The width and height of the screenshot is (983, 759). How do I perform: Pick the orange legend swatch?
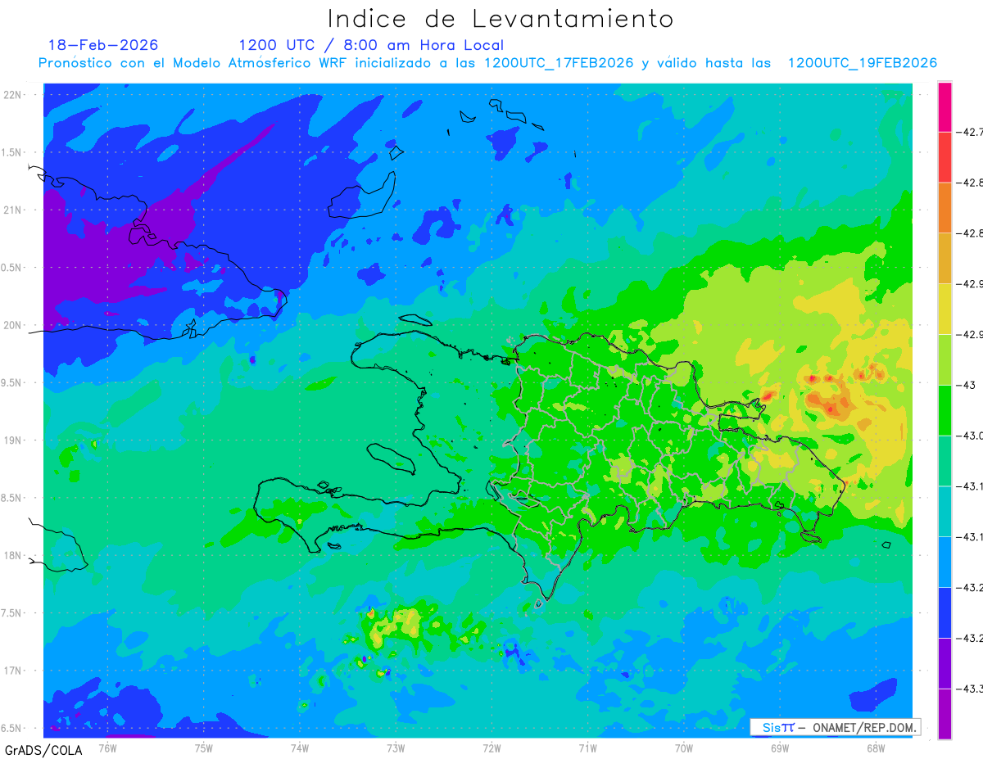click(944, 208)
